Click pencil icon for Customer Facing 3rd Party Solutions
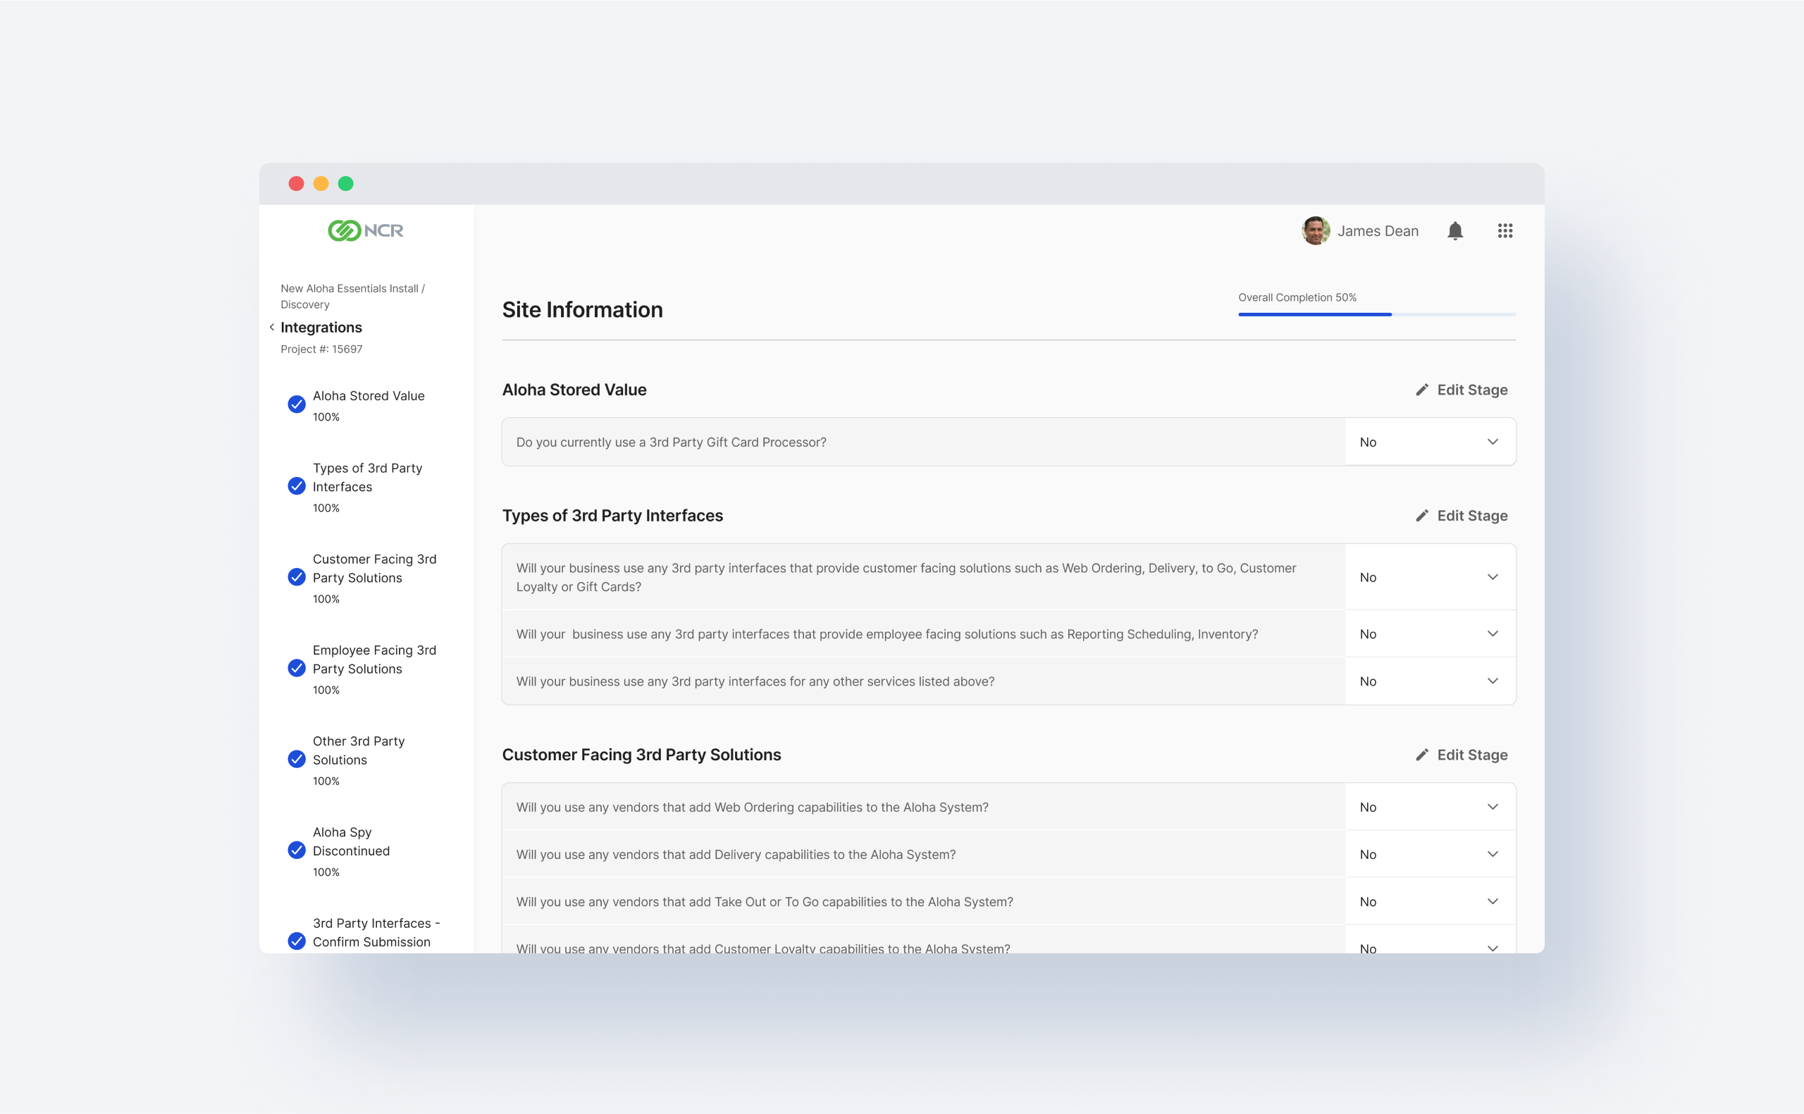Screen dimensions: 1804x1114 [x=1421, y=755]
